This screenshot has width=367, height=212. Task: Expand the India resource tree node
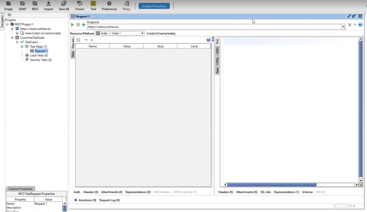click(17, 33)
